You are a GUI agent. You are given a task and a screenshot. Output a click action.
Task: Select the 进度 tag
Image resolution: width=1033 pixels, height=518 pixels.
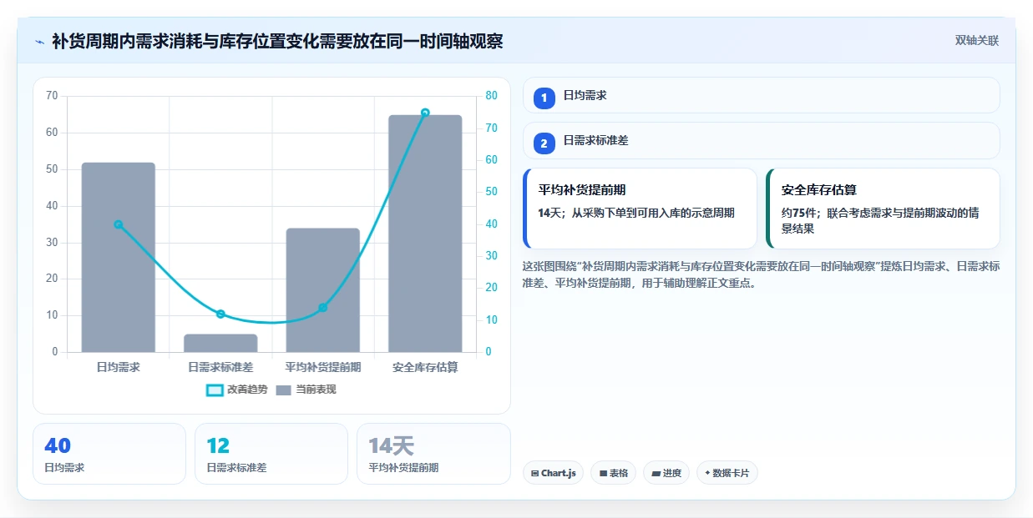pyautogui.click(x=666, y=473)
